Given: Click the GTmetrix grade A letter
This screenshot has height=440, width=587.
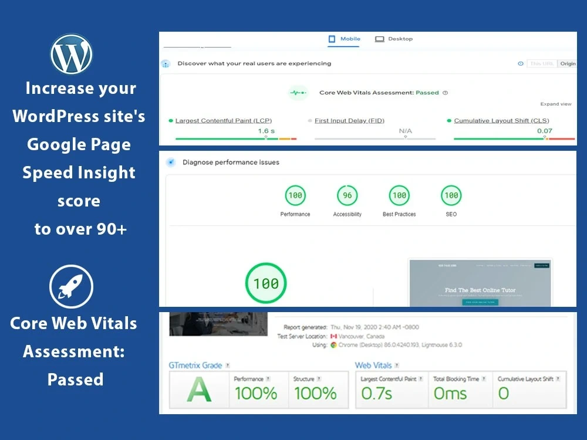Looking at the screenshot, I should (x=199, y=390).
